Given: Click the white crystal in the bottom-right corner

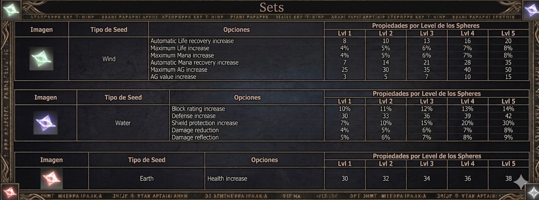Looking at the screenshot, I should (x=533, y=193).
